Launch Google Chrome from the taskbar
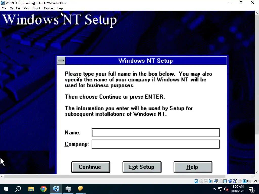 pos(44,189)
